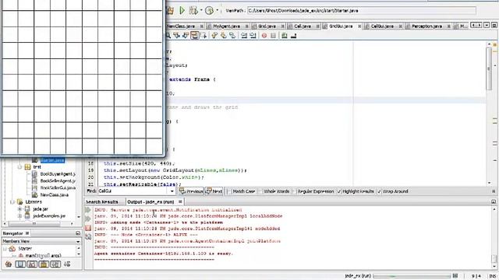The image size is (499, 280).
Task: Click the red Stop button in Output panel
Action: pos(88,228)
